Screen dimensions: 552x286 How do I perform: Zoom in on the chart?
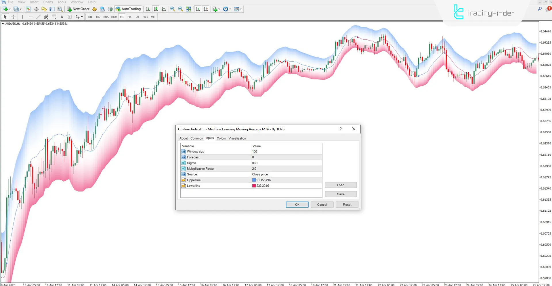coord(173,9)
